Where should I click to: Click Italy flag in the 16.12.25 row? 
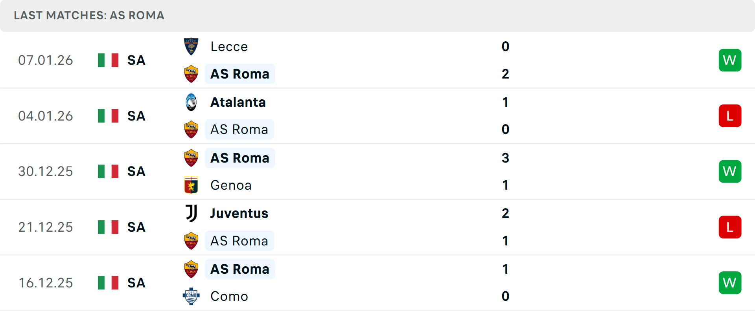(108, 283)
